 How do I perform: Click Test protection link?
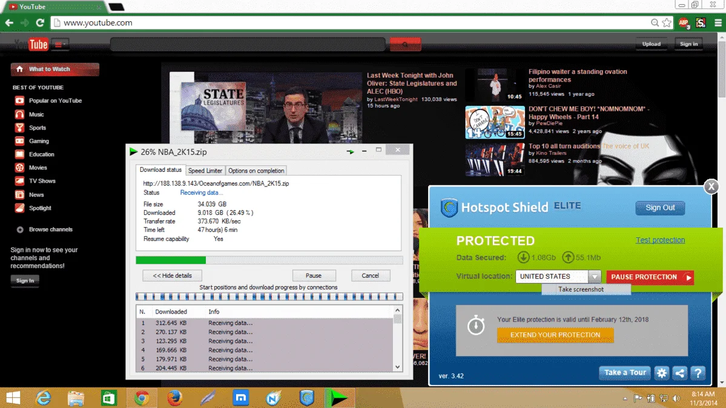point(660,240)
